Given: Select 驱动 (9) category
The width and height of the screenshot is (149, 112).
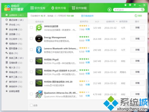Looking at the screenshot, I should [14, 53].
